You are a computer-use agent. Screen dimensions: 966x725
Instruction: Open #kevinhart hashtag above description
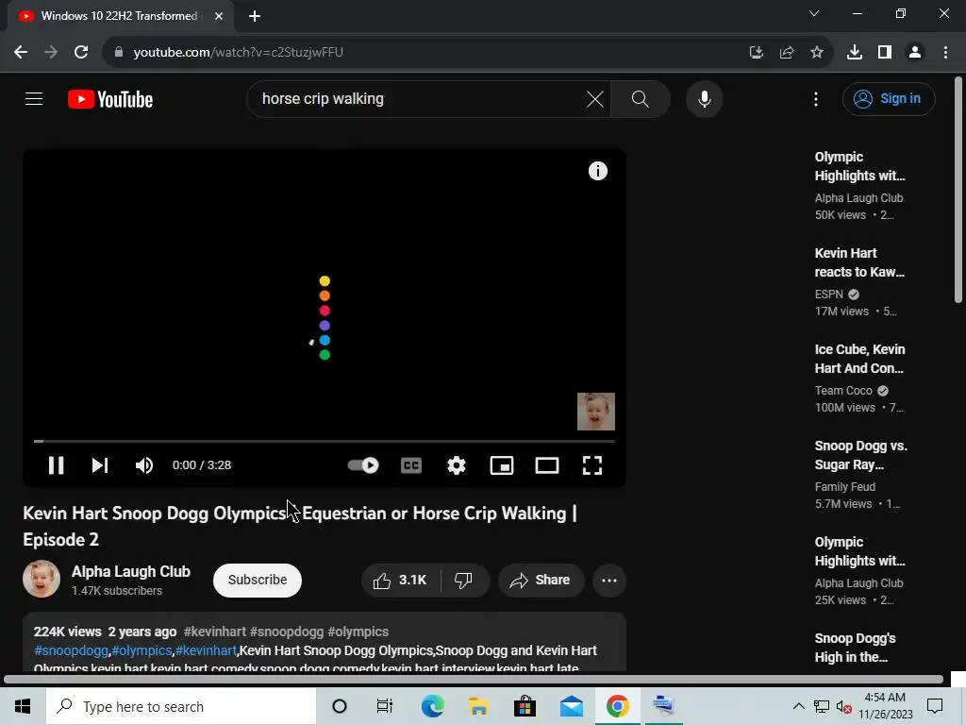215,632
